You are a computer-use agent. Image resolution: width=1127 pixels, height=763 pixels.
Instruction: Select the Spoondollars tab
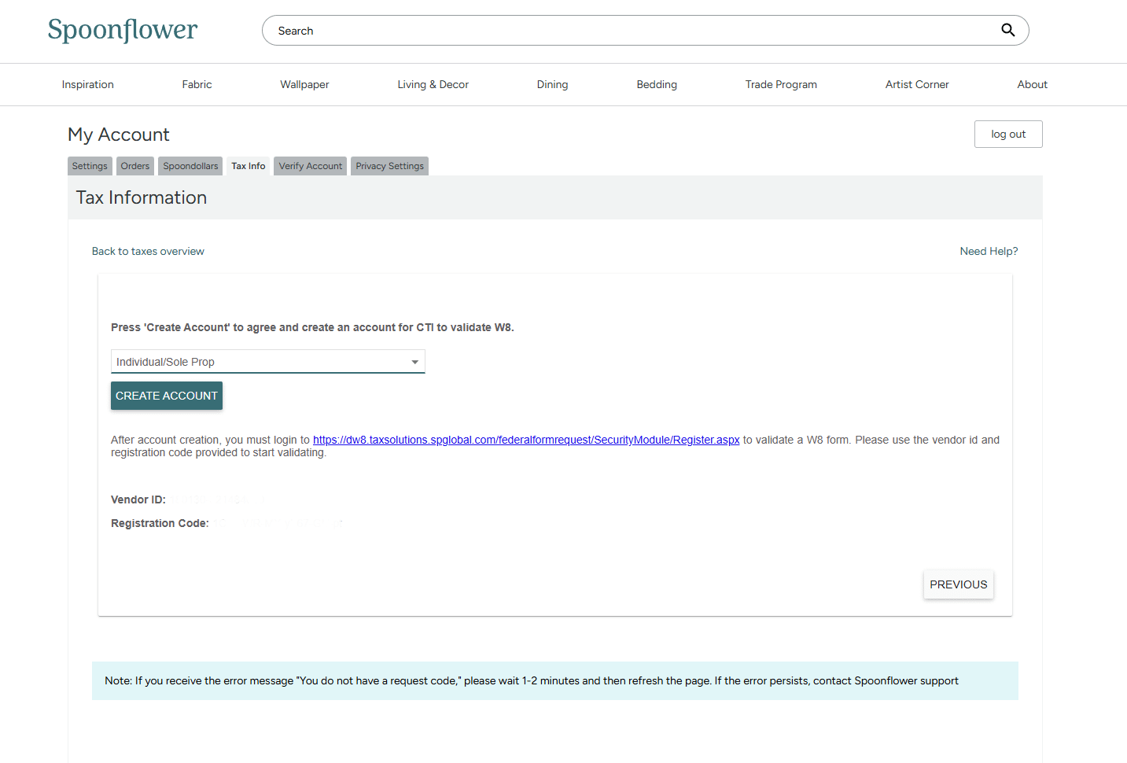coord(190,166)
